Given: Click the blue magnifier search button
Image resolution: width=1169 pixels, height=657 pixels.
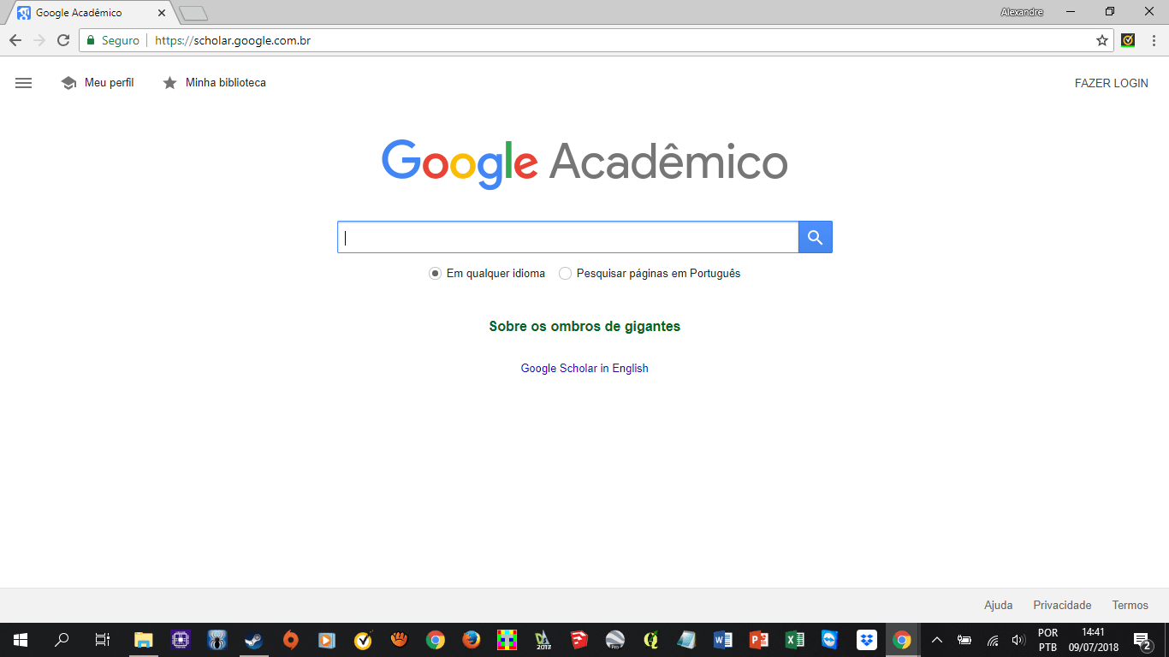Looking at the screenshot, I should (x=815, y=237).
